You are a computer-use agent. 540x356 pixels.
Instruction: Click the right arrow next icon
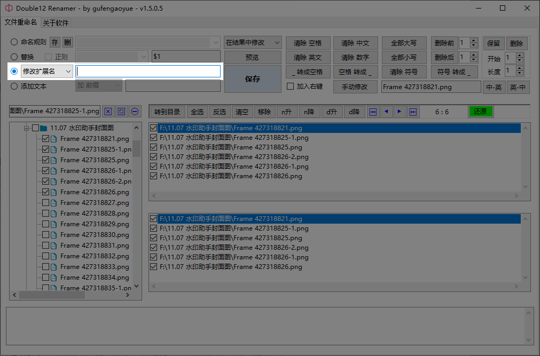(x=399, y=112)
